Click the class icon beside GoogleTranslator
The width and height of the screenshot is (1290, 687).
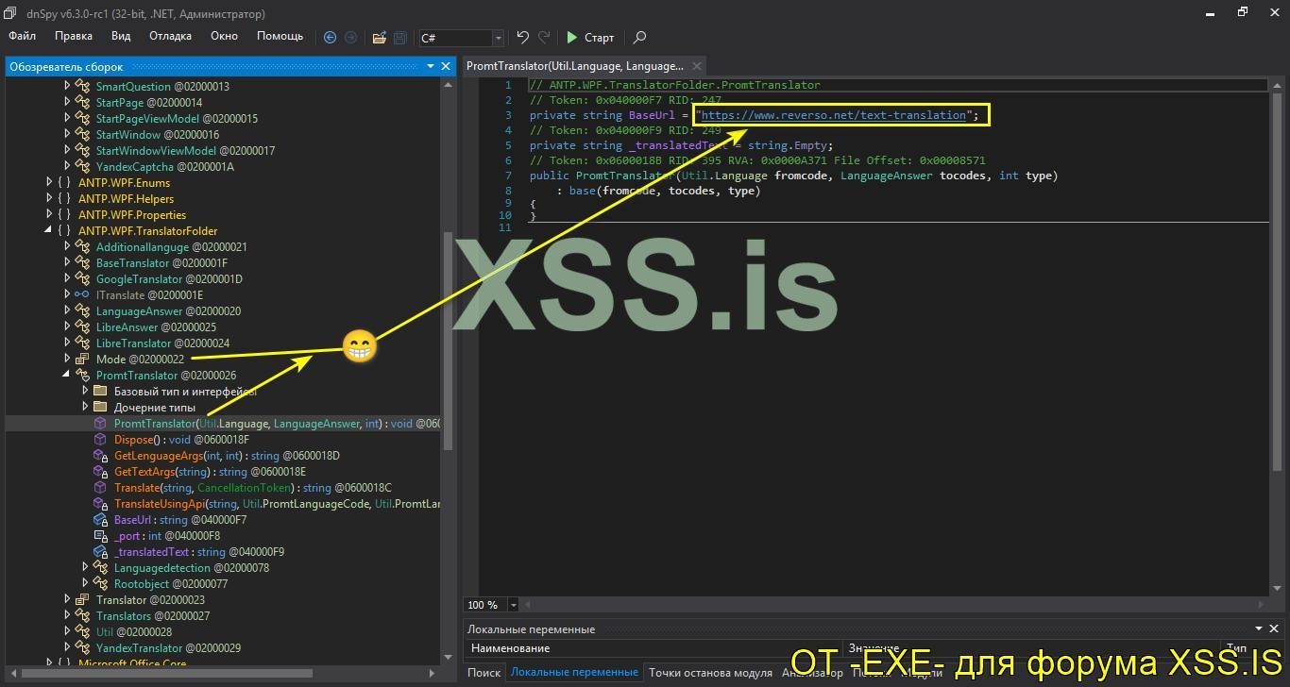click(82, 279)
